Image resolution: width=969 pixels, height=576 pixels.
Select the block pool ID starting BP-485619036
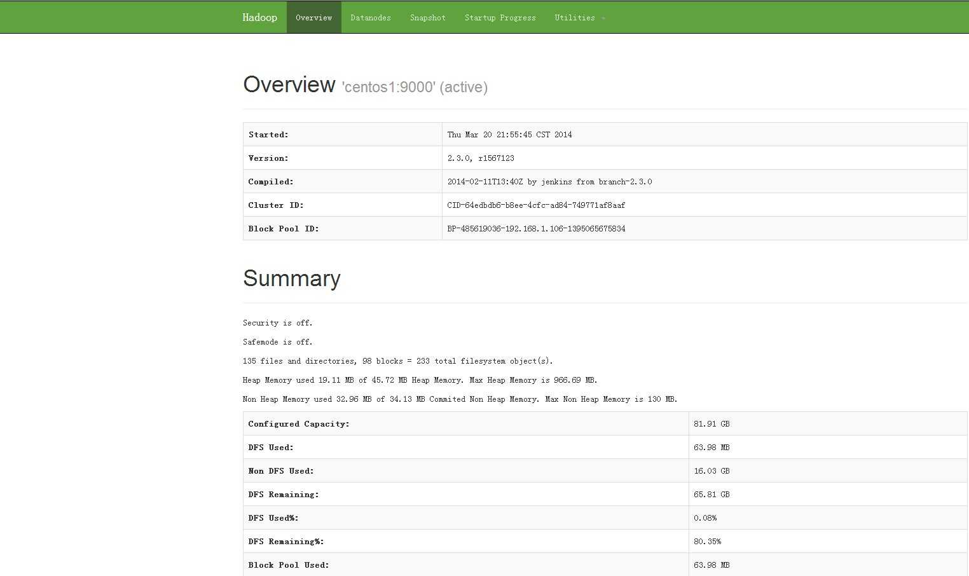[x=536, y=228]
